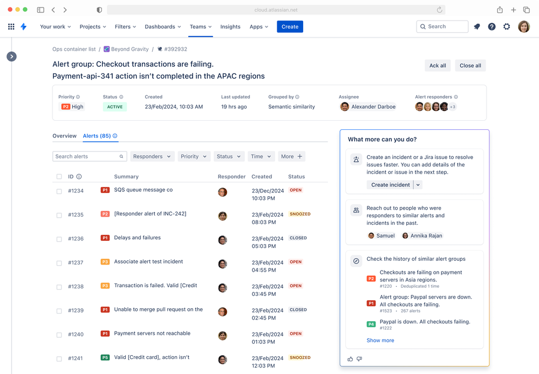
Task: Reload the page in address bar
Action: coord(439,10)
